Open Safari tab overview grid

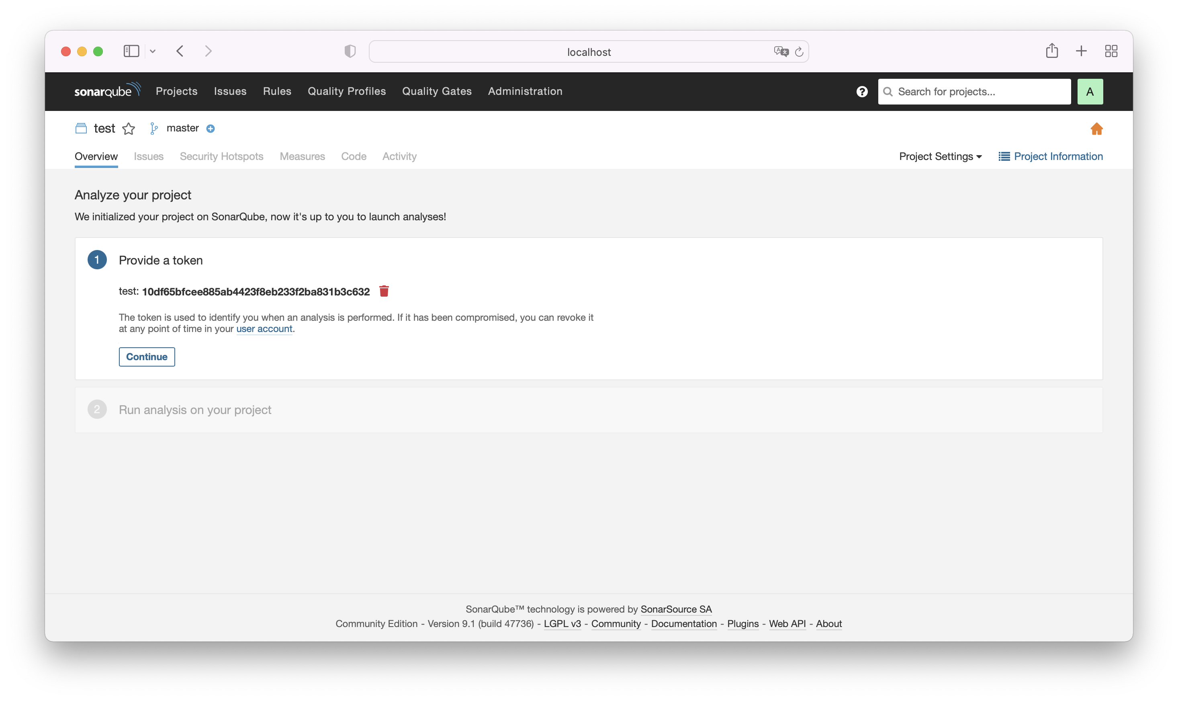tap(1111, 51)
